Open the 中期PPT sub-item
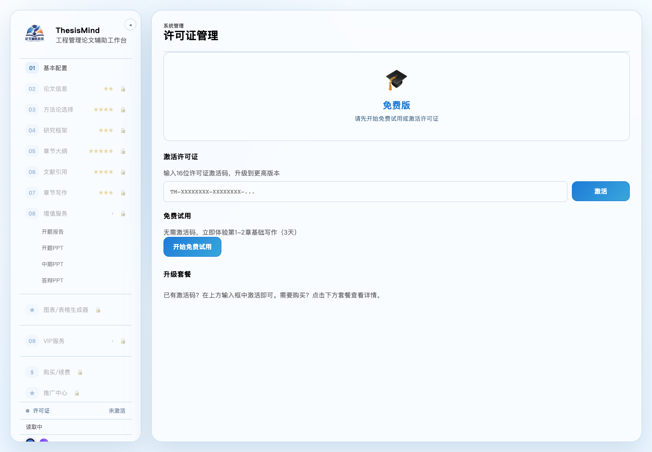Screen dimensions: 652x452 pos(53,264)
